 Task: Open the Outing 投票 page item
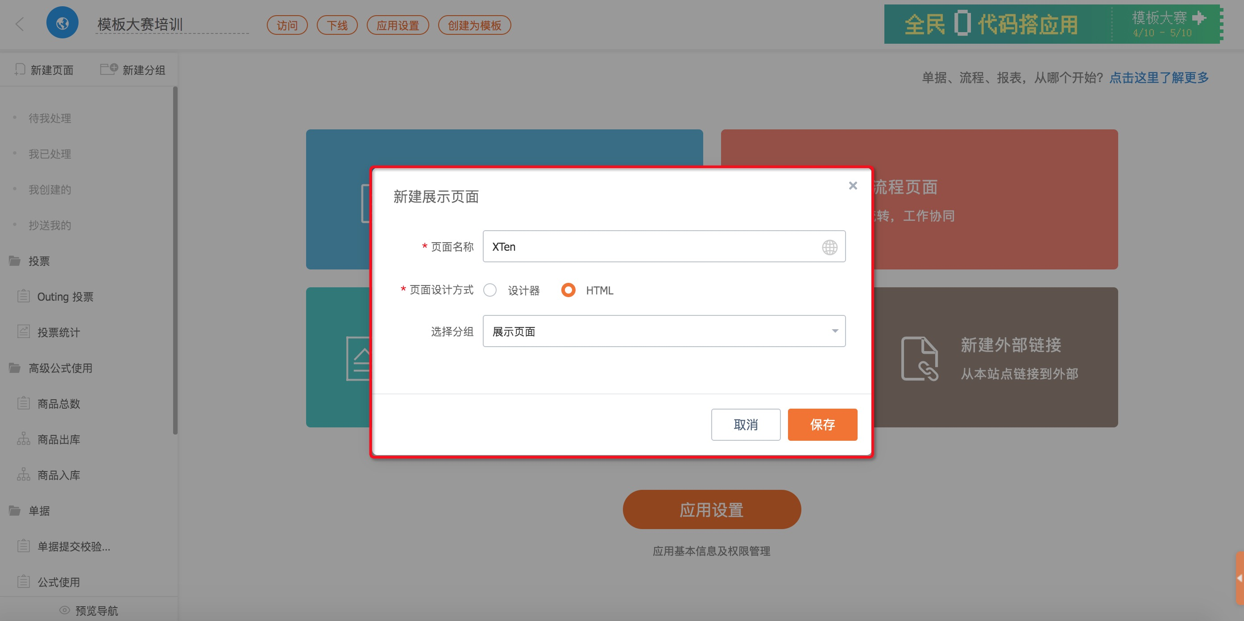pos(65,297)
